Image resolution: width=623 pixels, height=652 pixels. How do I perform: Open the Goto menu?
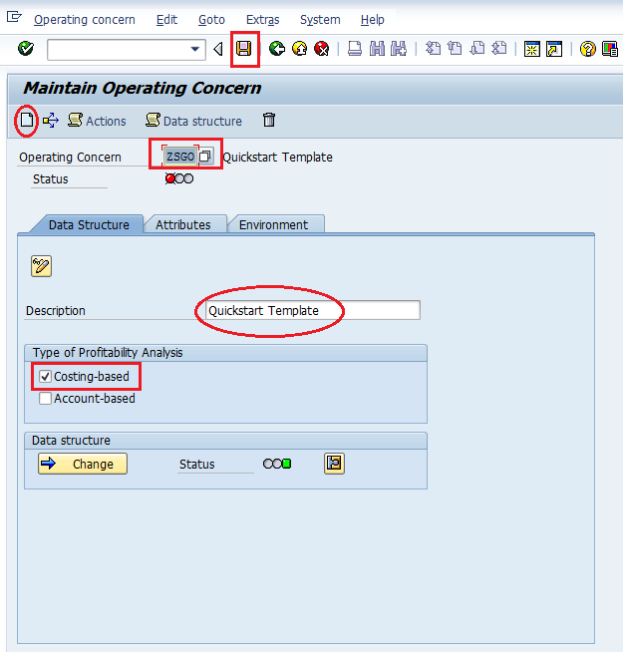pyautogui.click(x=211, y=20)
